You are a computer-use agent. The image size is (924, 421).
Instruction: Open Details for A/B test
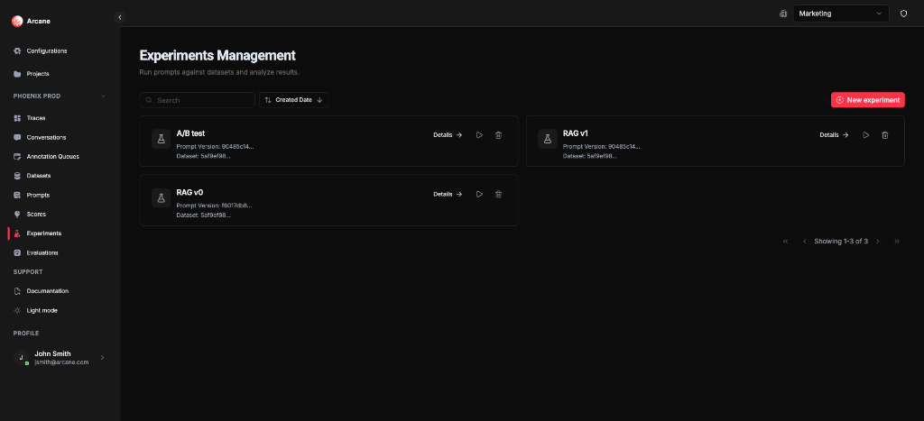(x=448, y=135)
